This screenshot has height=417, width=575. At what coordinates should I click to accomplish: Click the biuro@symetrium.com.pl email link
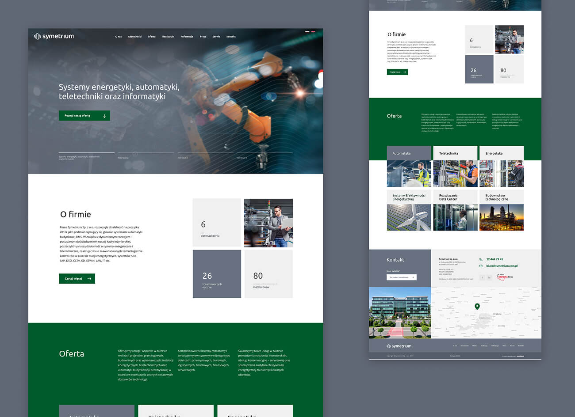[x=502, y=266]
